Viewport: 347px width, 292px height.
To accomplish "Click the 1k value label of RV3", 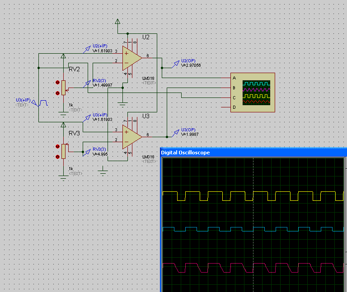I will (x=71, y=169).
